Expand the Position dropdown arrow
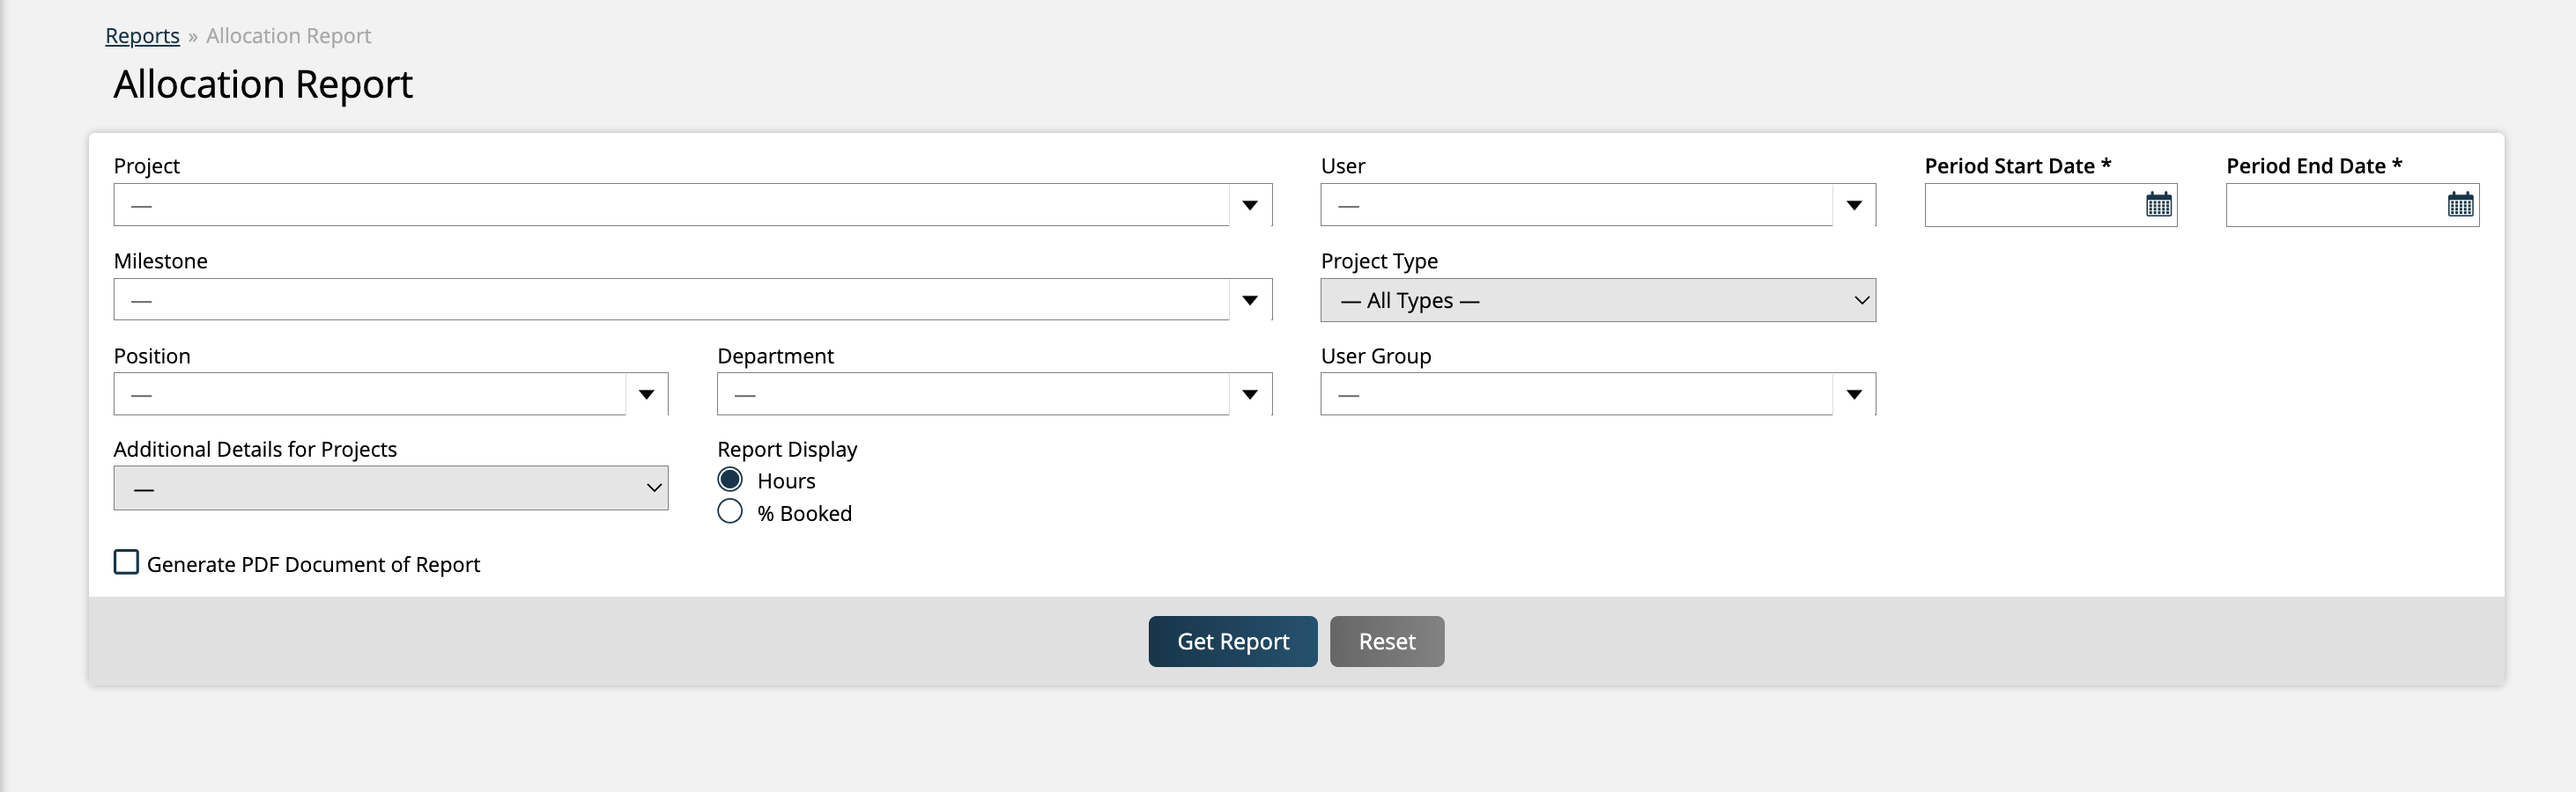 click(x=646, y=394)
